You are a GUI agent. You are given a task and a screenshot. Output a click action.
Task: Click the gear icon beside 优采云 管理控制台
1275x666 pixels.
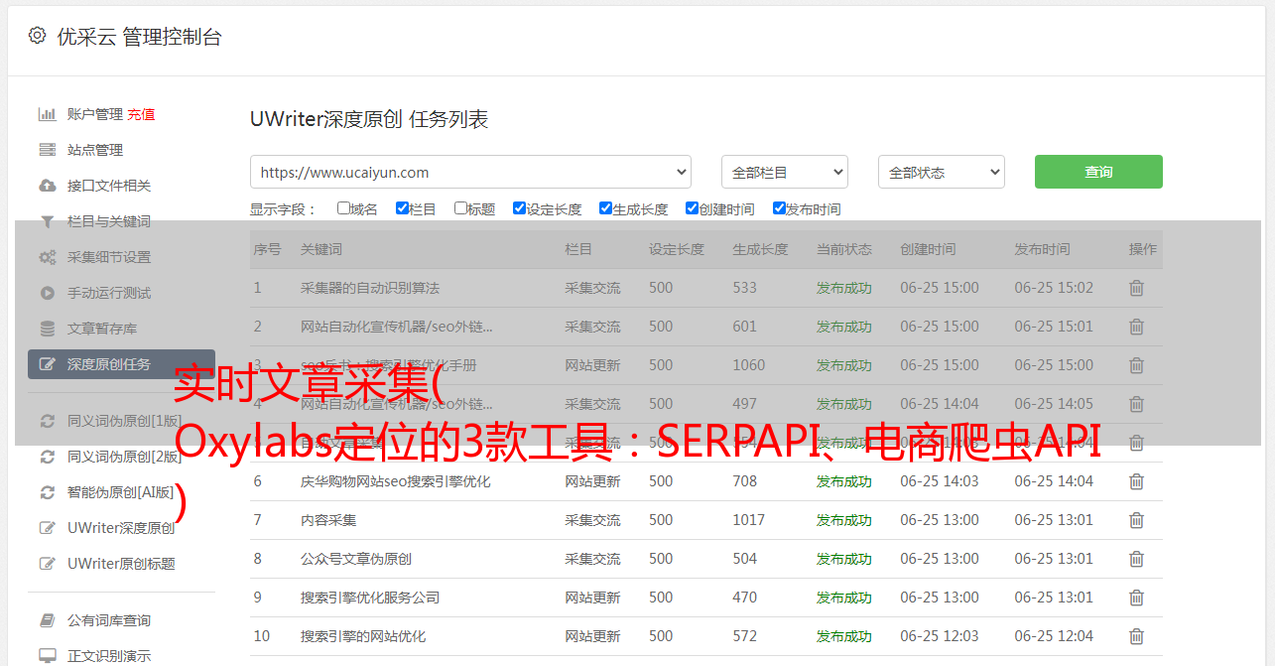pos(37,36)
